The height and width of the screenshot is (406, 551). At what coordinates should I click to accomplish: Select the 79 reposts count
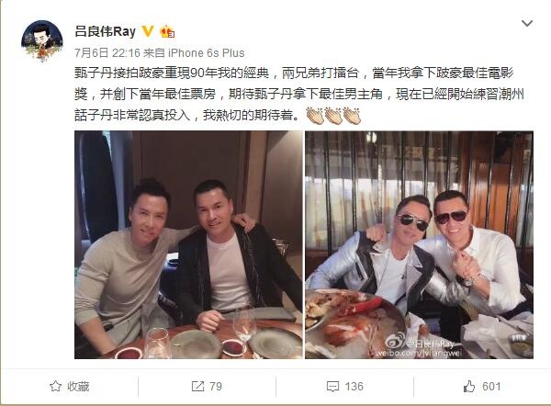pos(216,387)
